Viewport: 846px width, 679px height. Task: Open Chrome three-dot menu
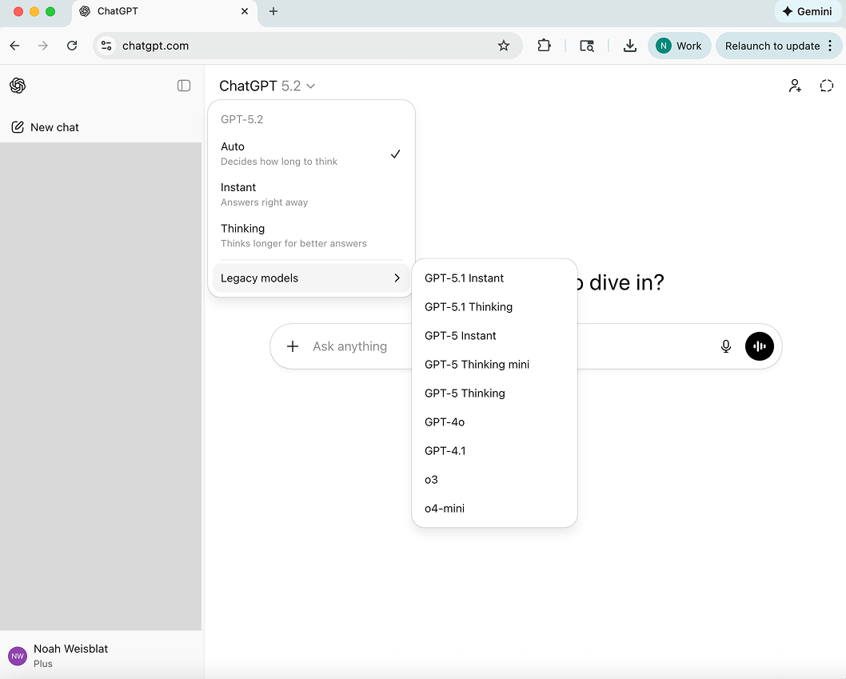click(830, 46)
